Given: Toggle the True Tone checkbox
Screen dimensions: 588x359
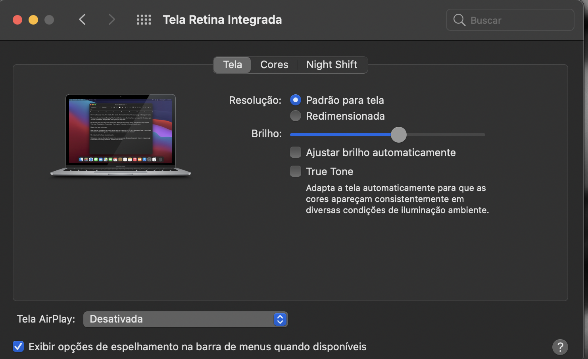Looking at the screenshot, I should pos(296,172).
